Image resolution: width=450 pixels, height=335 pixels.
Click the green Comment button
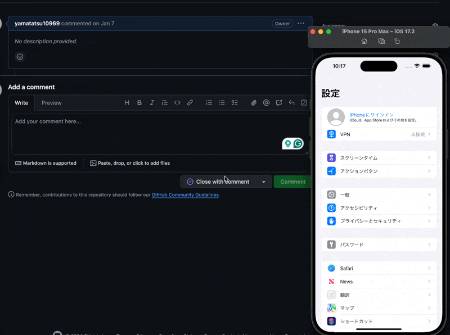coord(292,182)
